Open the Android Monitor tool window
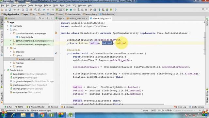The width and height of the screenshot is (209, 118). [x=36, y=107]
